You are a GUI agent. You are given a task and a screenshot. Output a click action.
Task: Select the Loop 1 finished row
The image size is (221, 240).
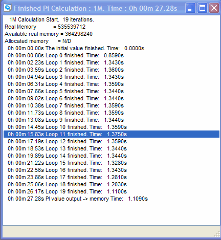point(112,62)
